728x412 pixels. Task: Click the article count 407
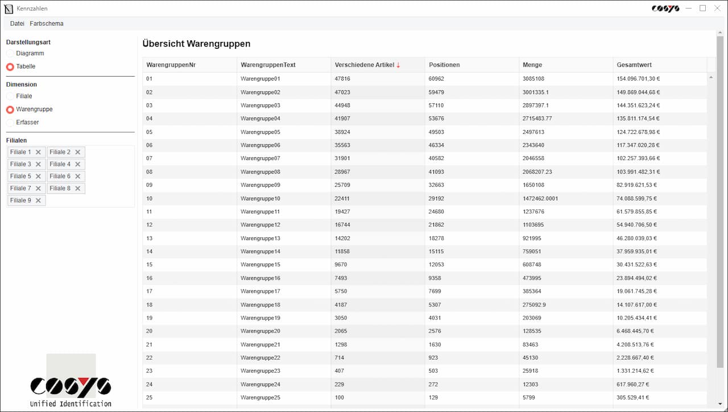click(340, 371)
